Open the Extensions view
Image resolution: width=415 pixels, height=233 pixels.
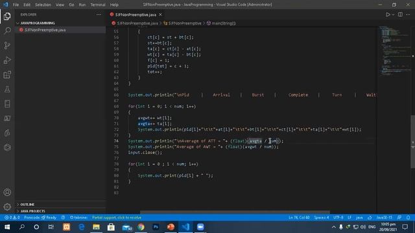7,75
